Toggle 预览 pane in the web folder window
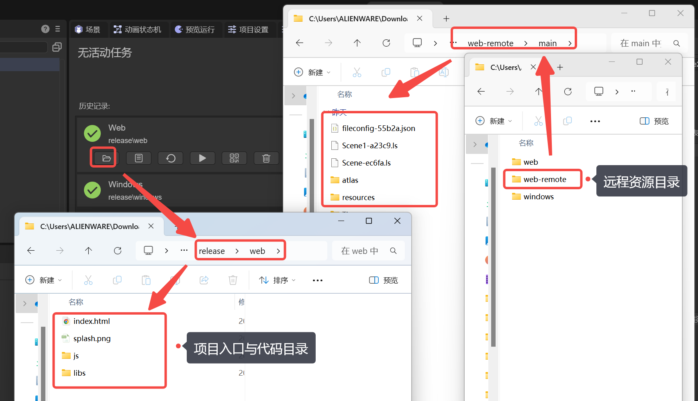The width and height of the screenshot is (698, 401). tap(384, 280)
